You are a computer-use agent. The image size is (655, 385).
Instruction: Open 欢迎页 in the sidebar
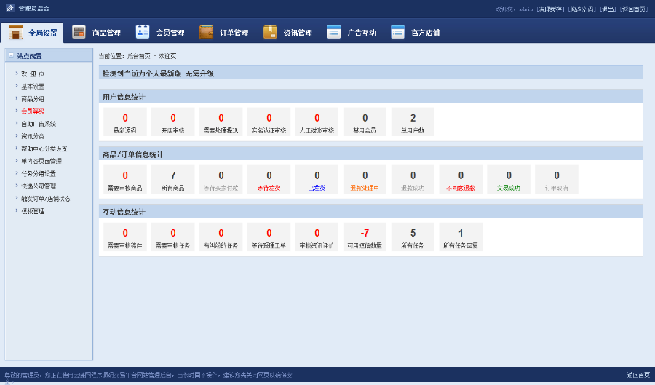pyautogui.click(x=33, y=74)
